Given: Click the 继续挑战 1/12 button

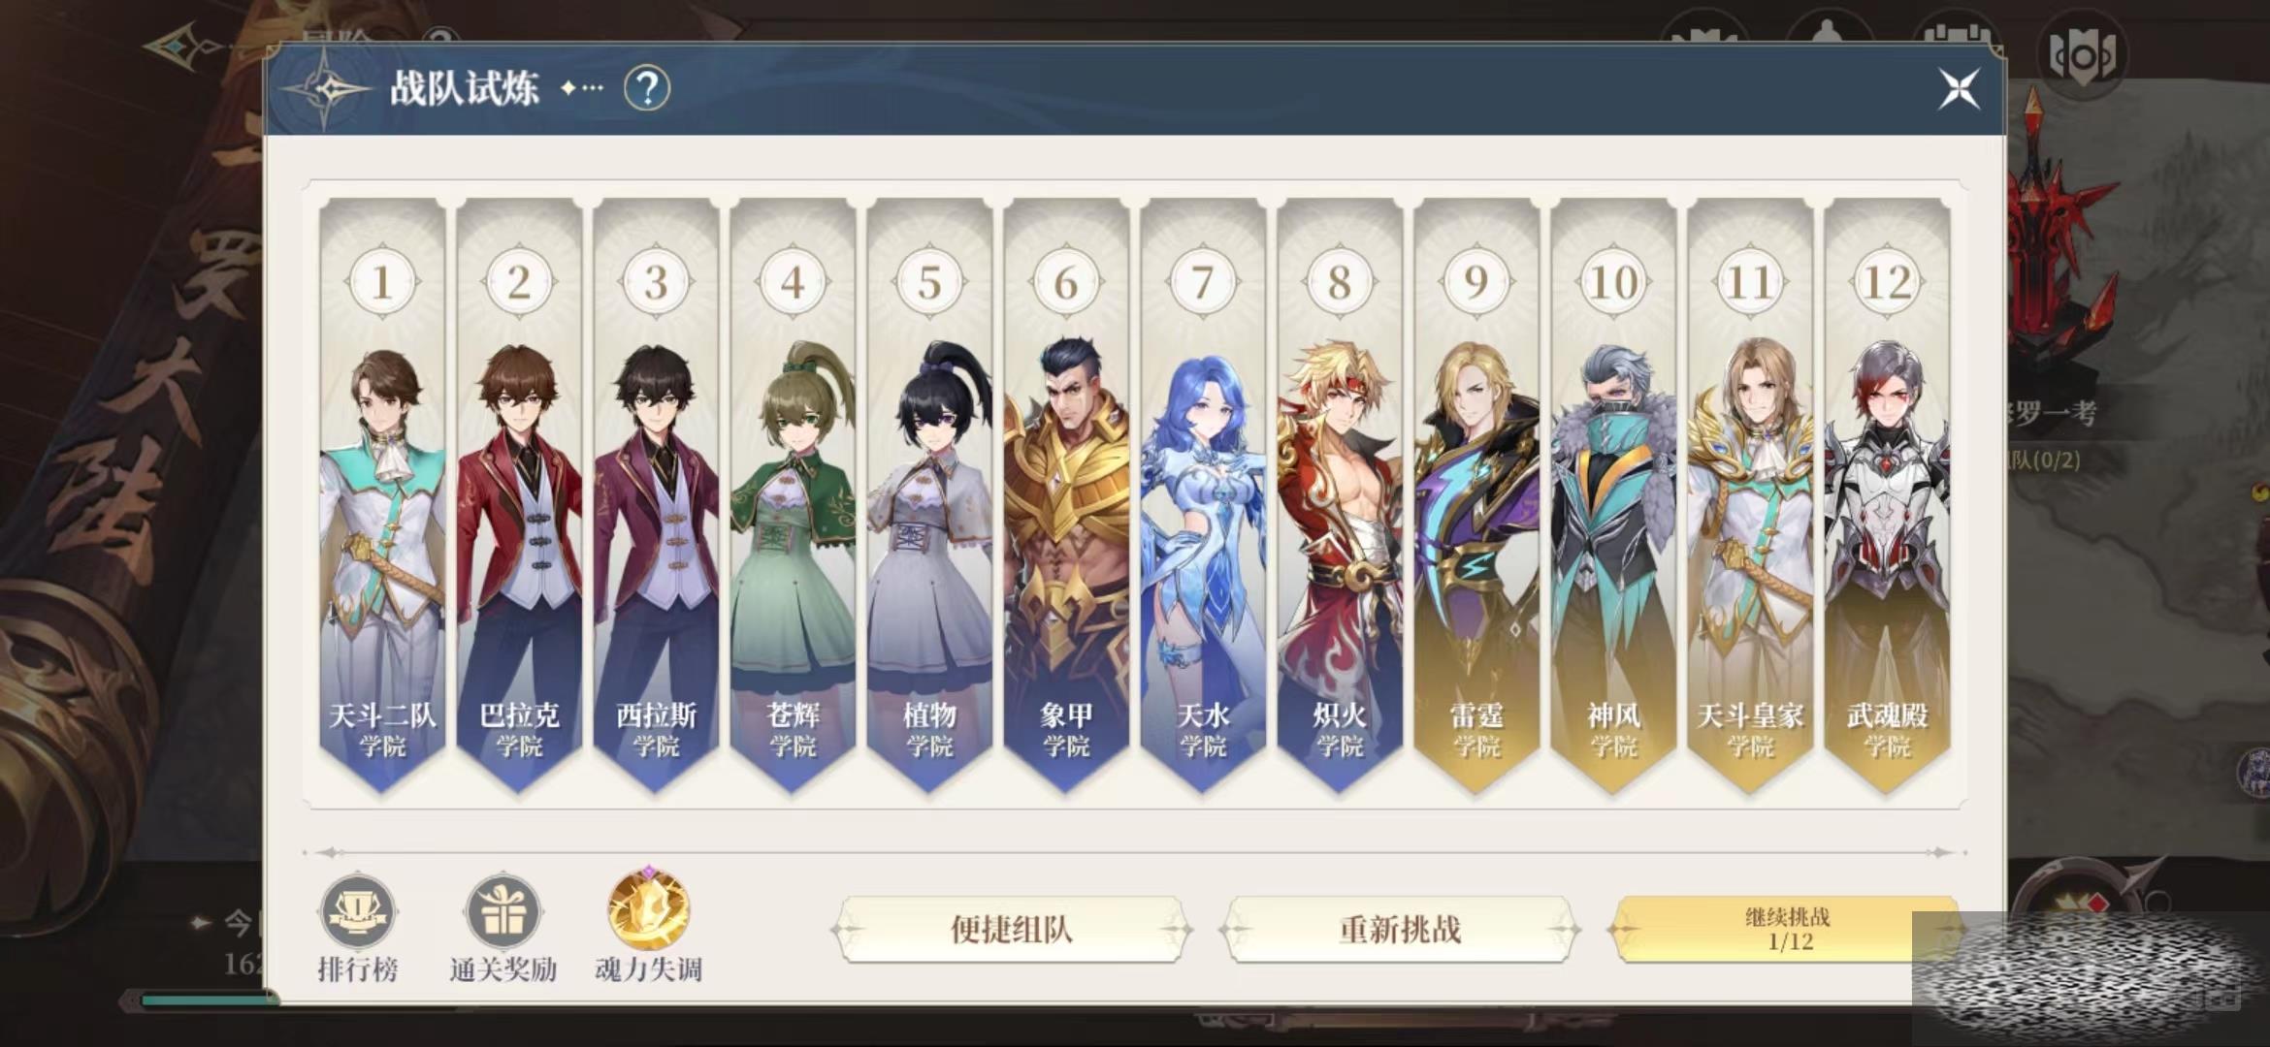Looking at the screenshot, I should [x=1787, y=929].
